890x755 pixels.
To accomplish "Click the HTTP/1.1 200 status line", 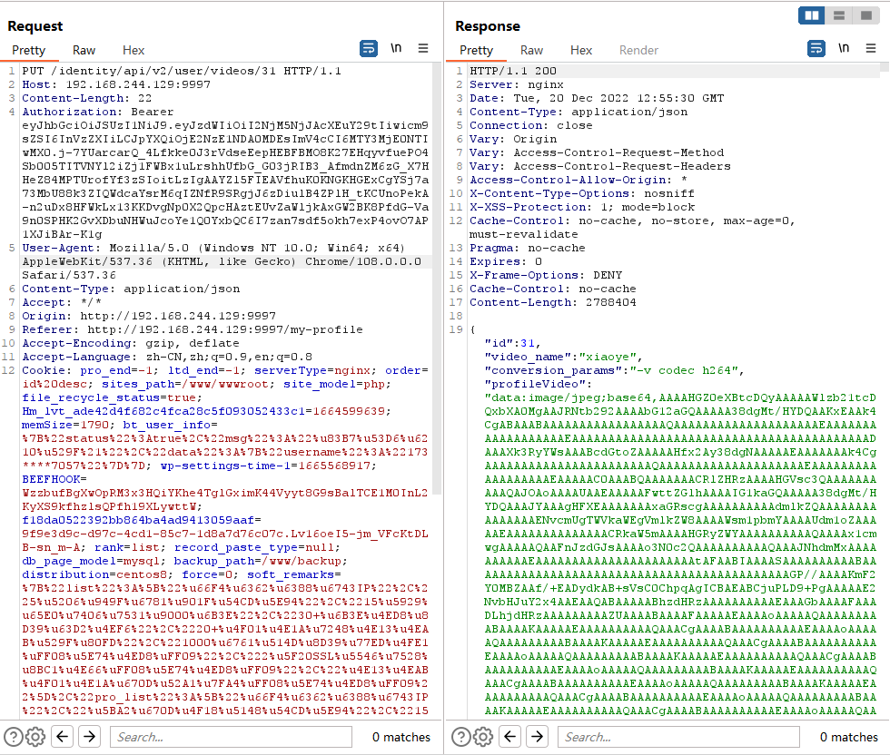I will click(513, 71).
